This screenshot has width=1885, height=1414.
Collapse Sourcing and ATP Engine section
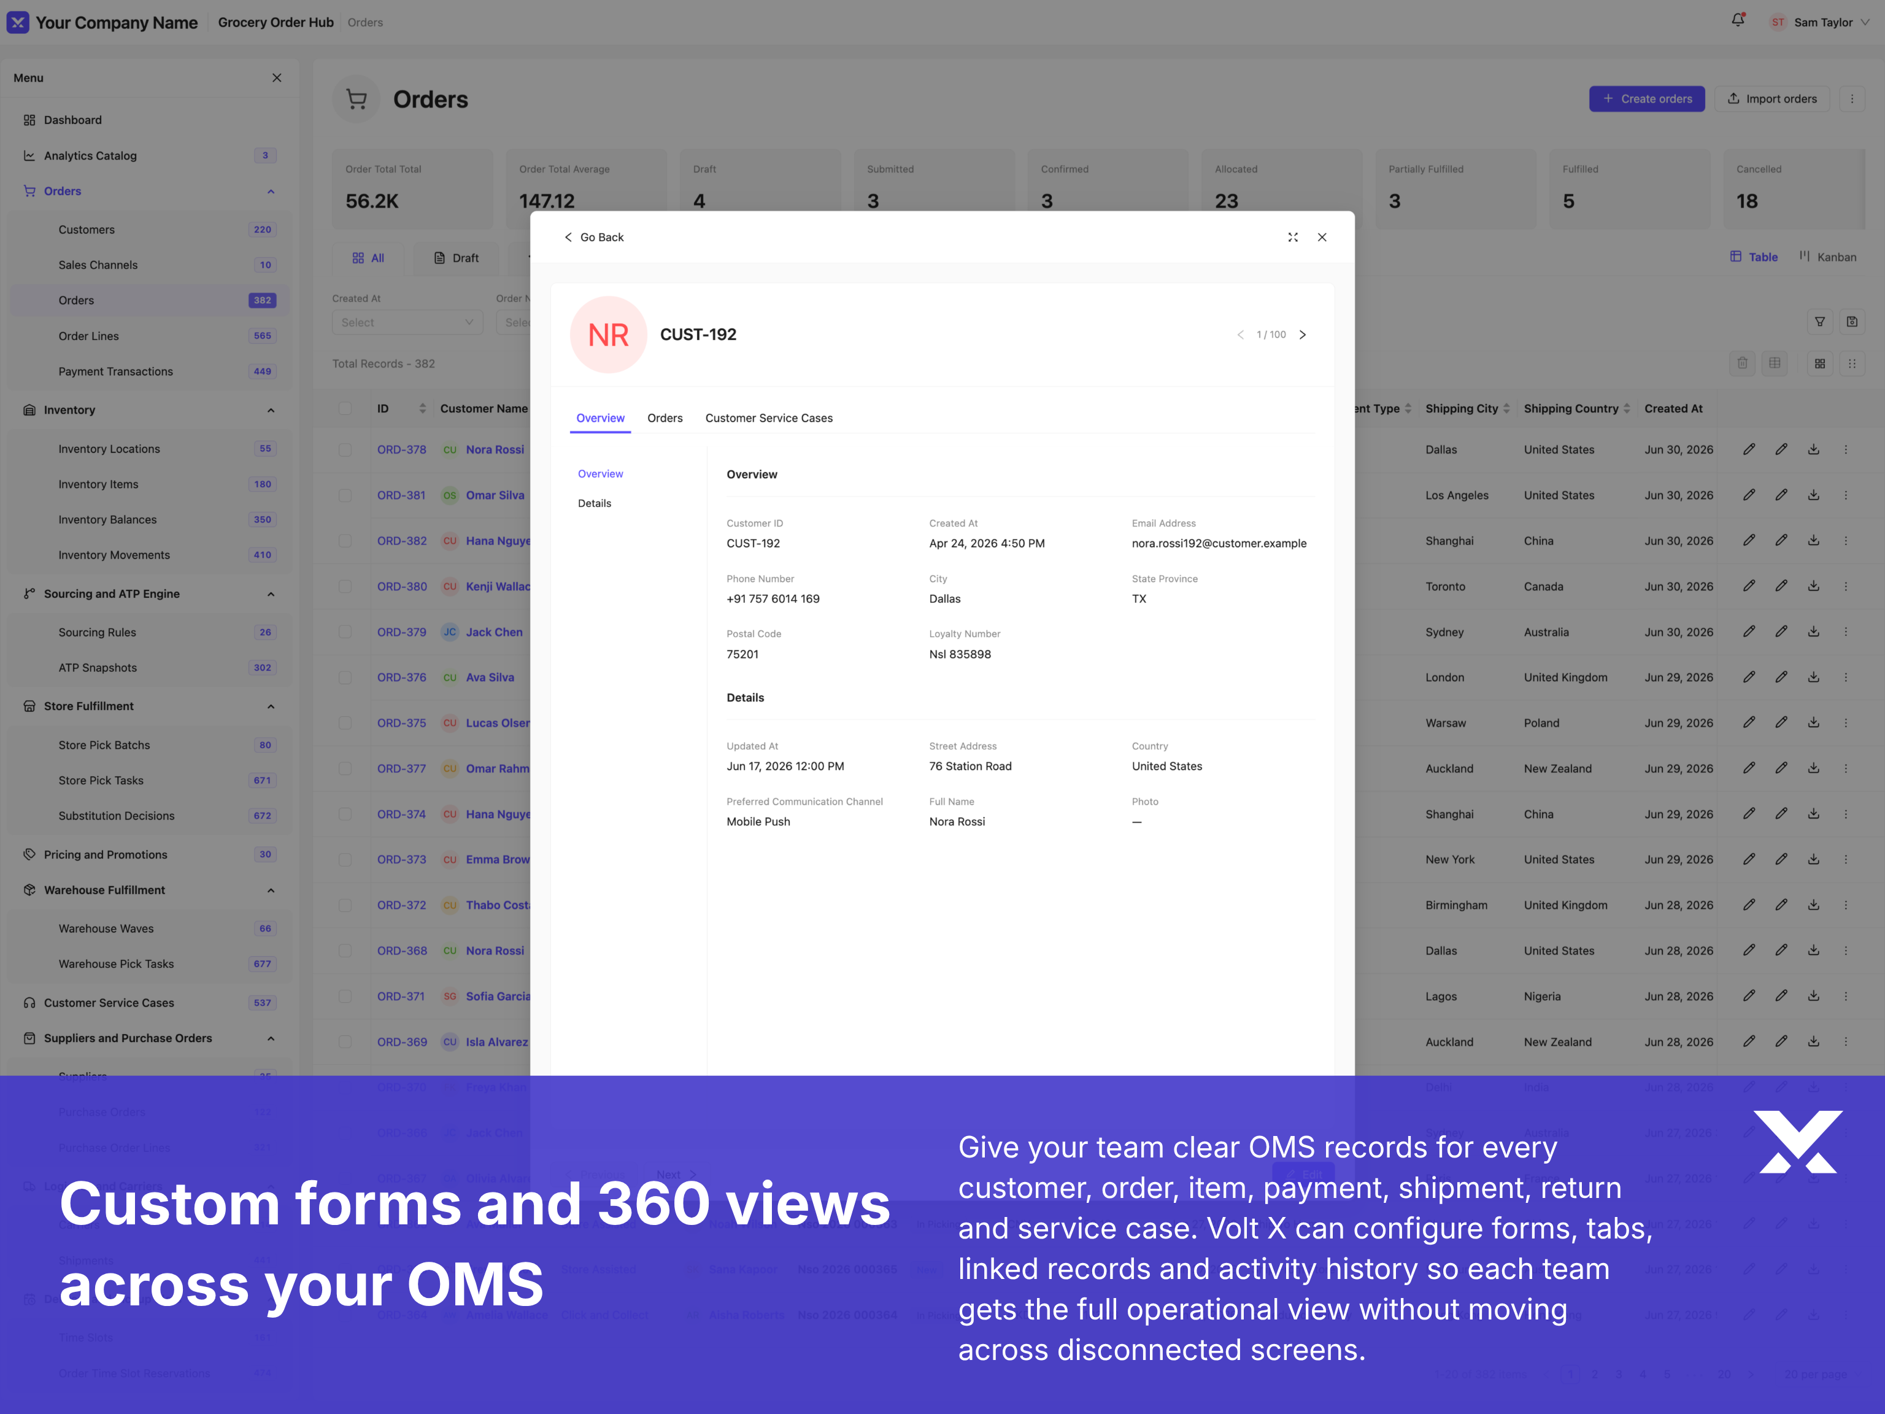coord(271,594)
